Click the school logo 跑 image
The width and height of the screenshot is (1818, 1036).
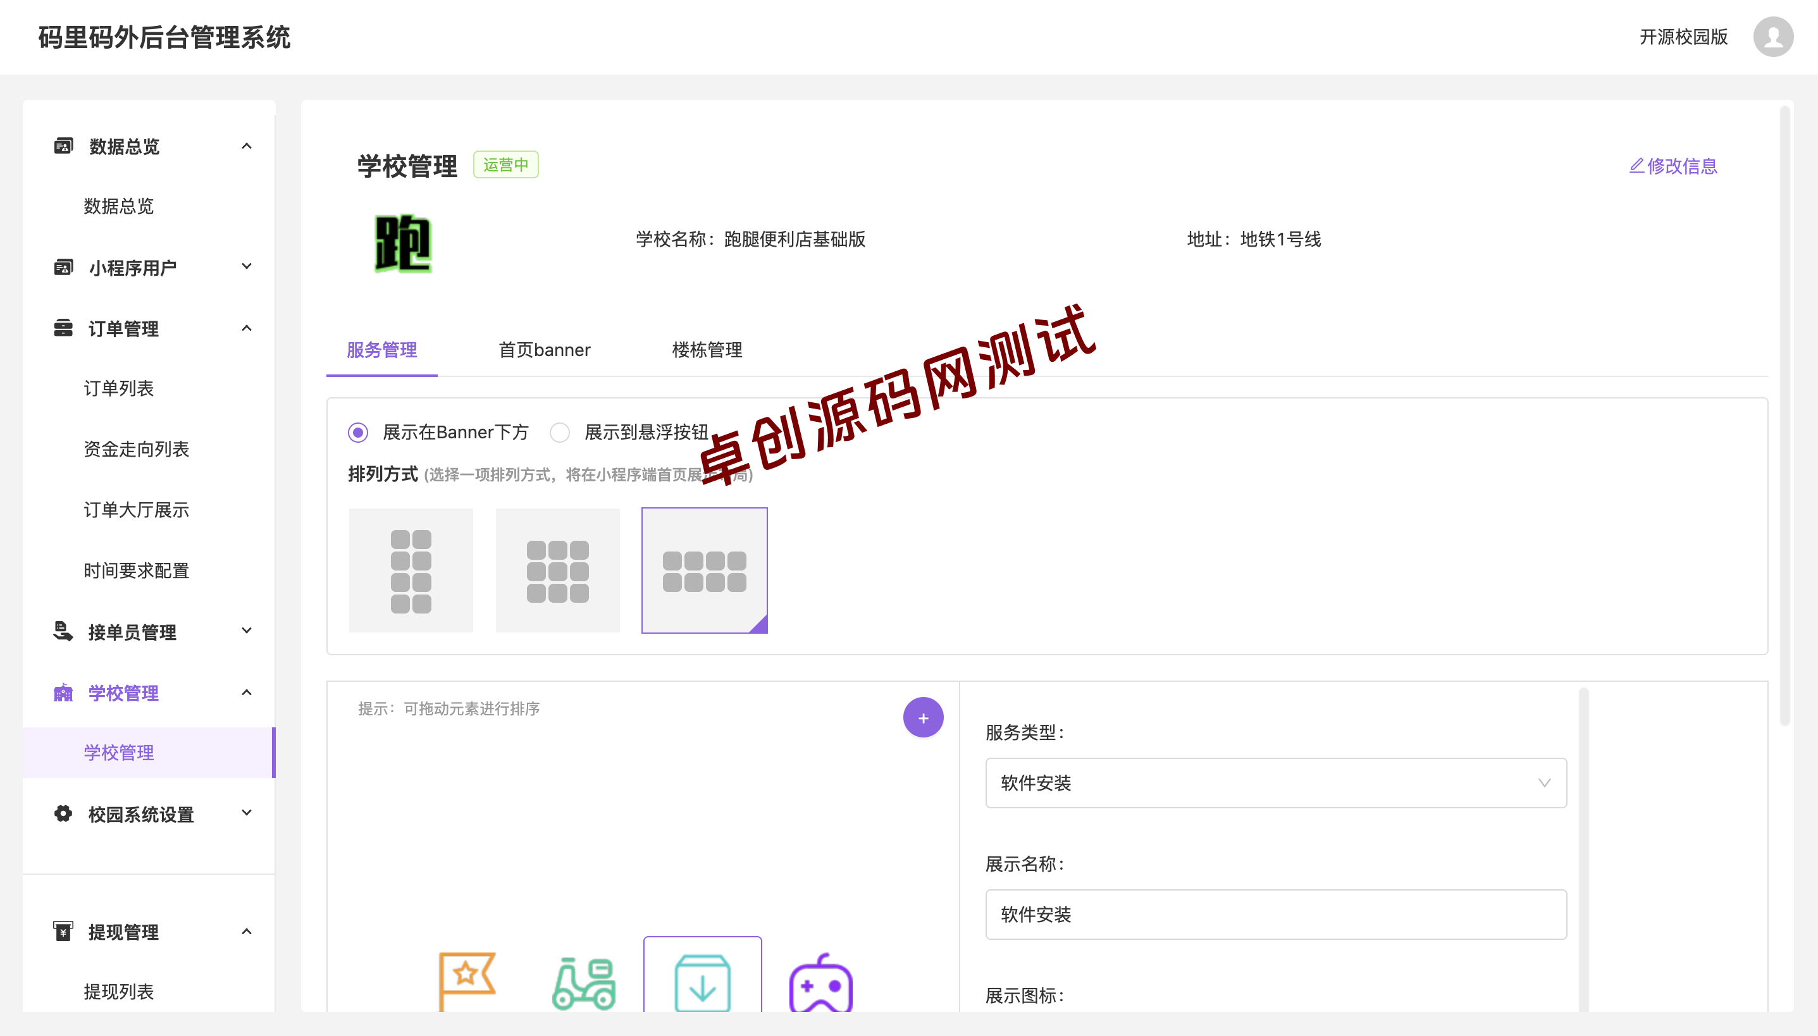coord(403,244)
